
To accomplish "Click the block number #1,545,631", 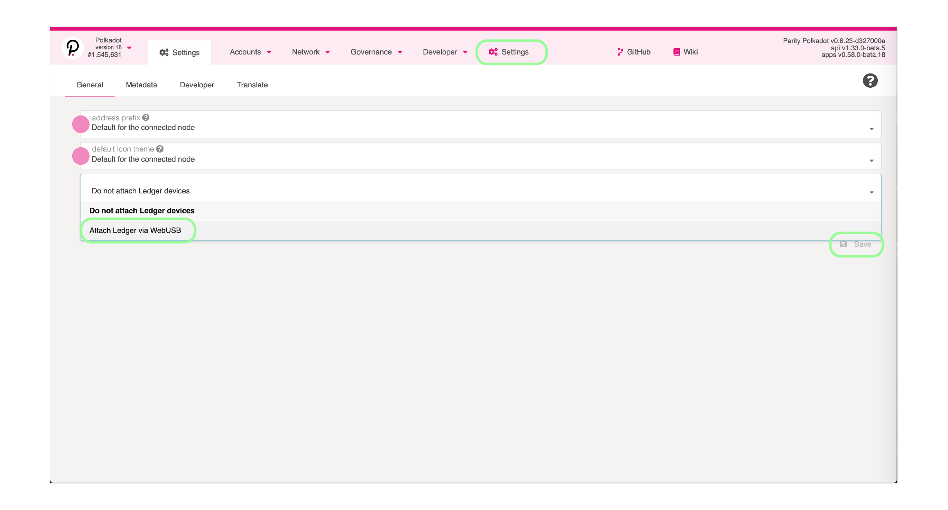I will click(104, 55).
